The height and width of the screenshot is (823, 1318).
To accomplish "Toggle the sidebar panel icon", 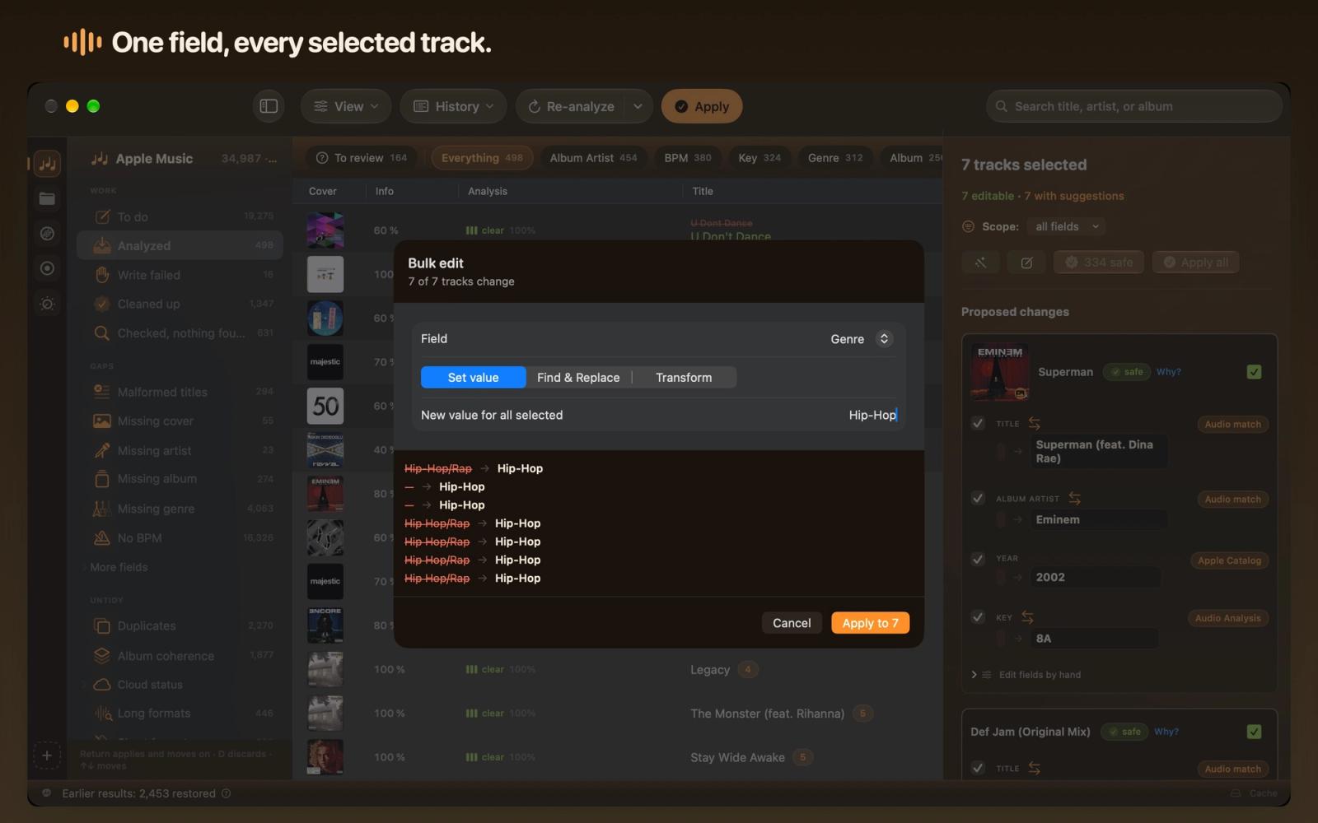I will (269, 106).
